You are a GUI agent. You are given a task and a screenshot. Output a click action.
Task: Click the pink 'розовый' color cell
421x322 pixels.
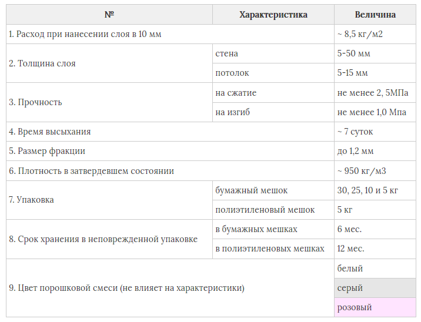375,307
